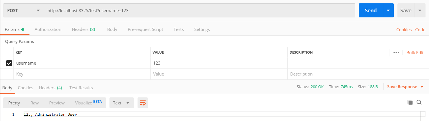Click the request URL field
The width and height of the screenshot is (430, 121).
point(199,11)
